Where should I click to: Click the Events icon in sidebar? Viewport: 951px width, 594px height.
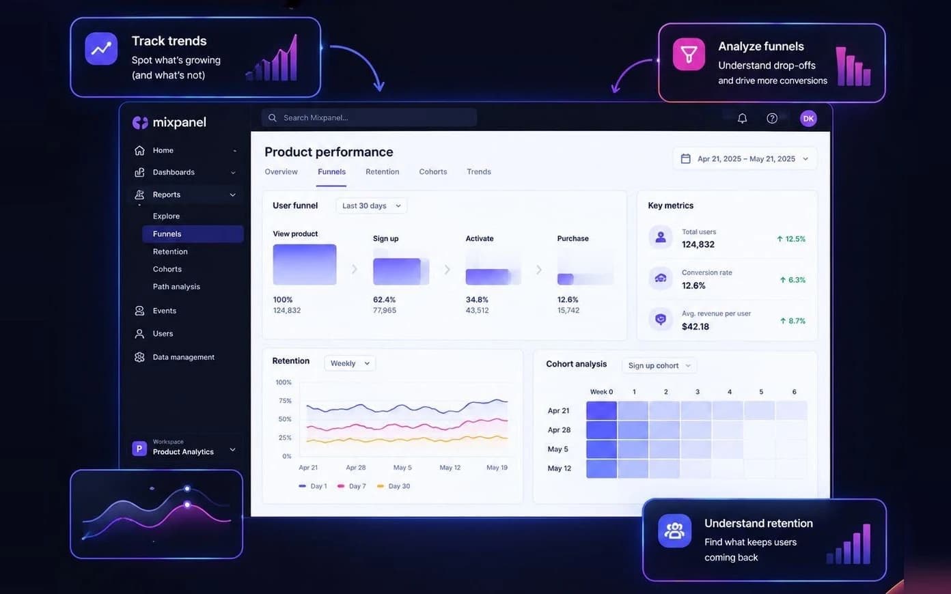(139, 311)
